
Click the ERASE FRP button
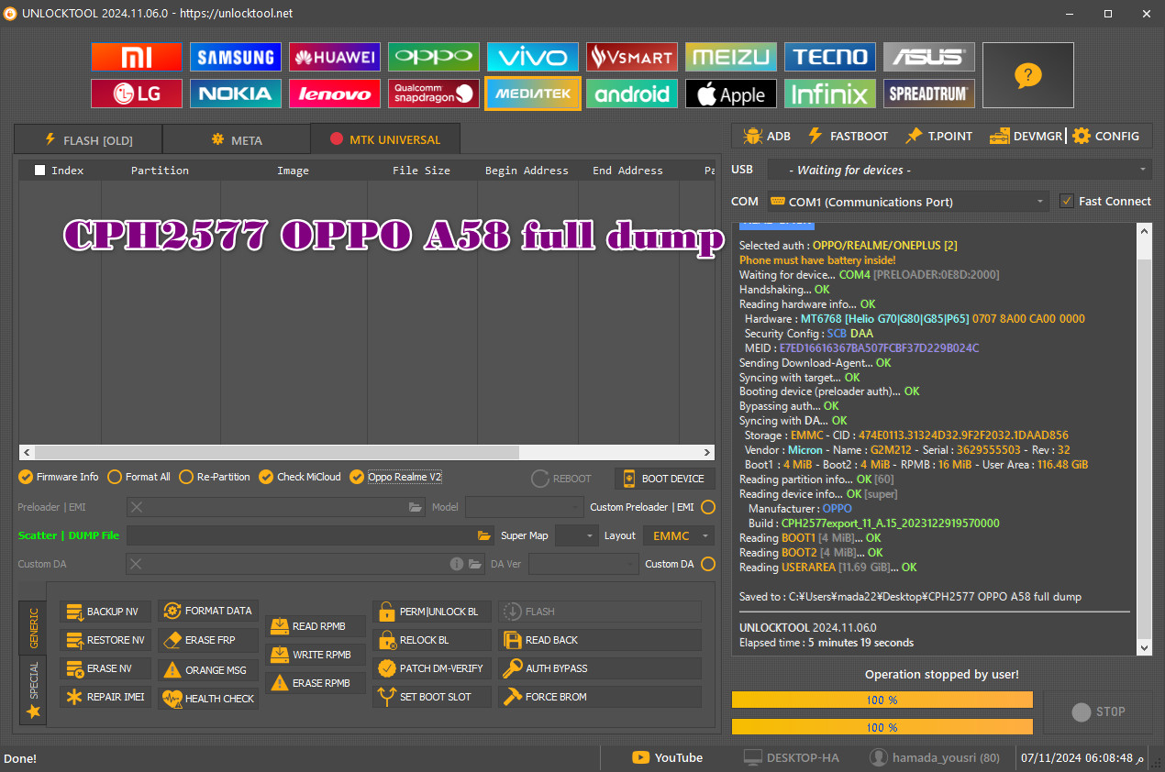(x=208, y=640)
